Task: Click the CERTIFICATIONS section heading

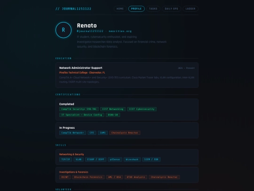Action: [x=68, y=94]
